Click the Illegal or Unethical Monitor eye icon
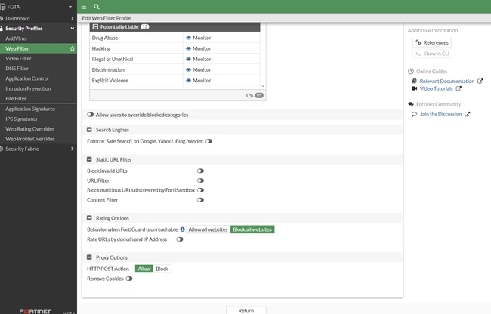This screenshot has height=314, width=491. (x=188, y=59)
